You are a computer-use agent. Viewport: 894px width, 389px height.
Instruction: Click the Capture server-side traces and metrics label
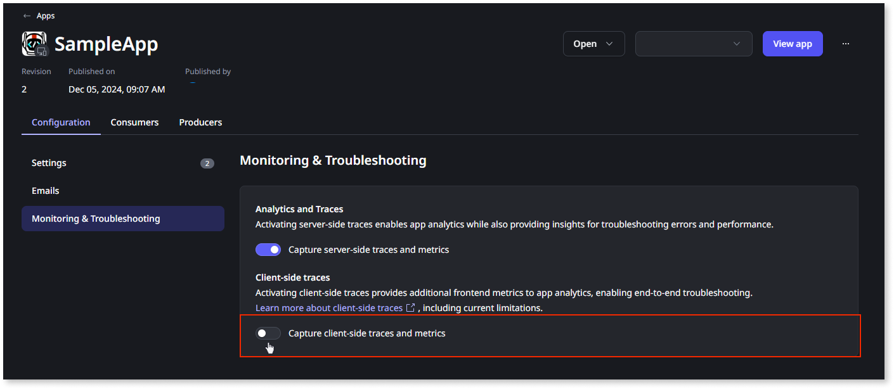click(368, 250)
